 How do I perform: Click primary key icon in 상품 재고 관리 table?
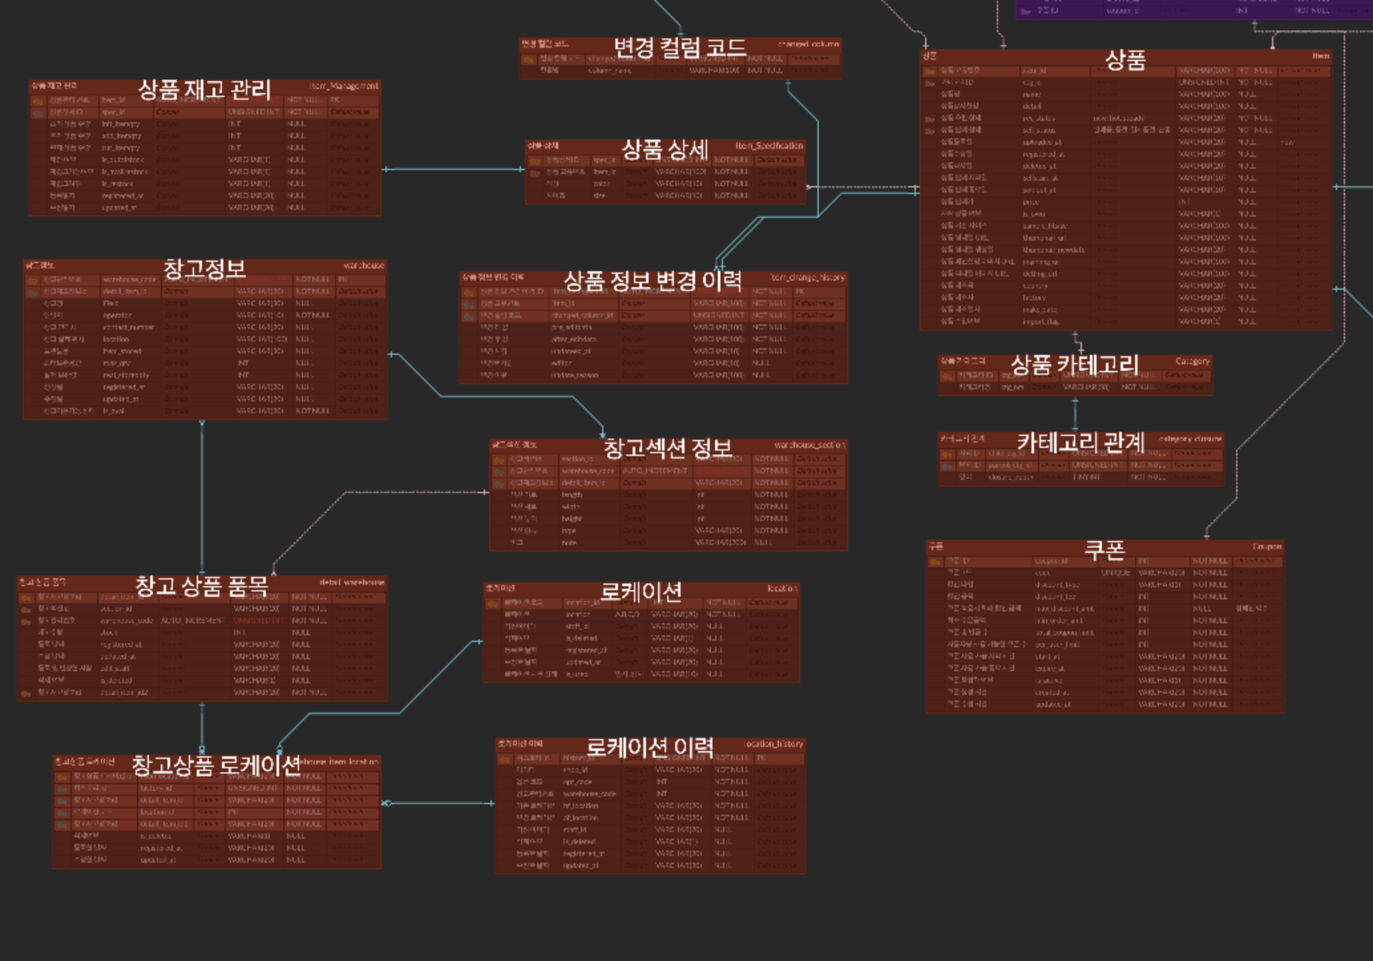[39, 101]
